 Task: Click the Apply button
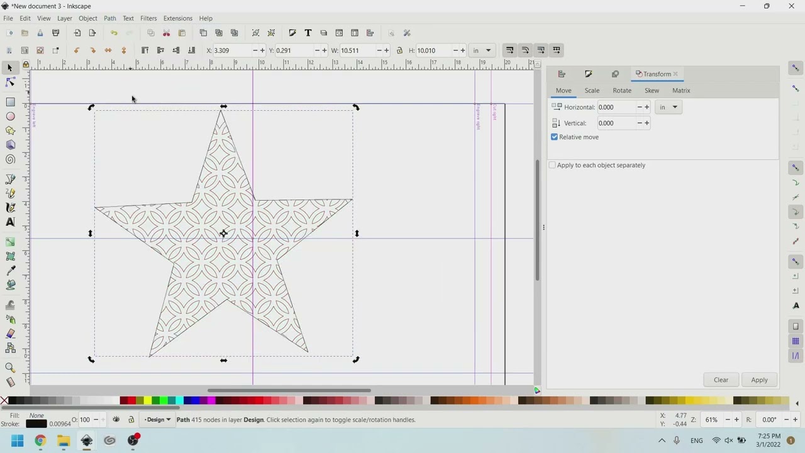[x=759, y=380]
